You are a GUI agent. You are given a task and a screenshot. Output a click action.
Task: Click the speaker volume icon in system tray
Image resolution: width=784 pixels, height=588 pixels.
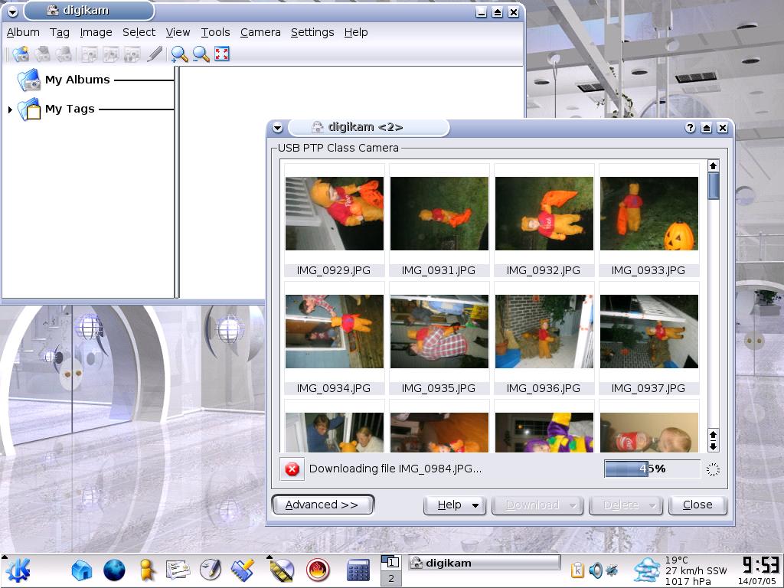pos(596,570)
